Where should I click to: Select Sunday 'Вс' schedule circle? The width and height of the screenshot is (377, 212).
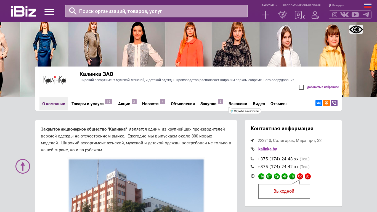[x=308, y=176]
